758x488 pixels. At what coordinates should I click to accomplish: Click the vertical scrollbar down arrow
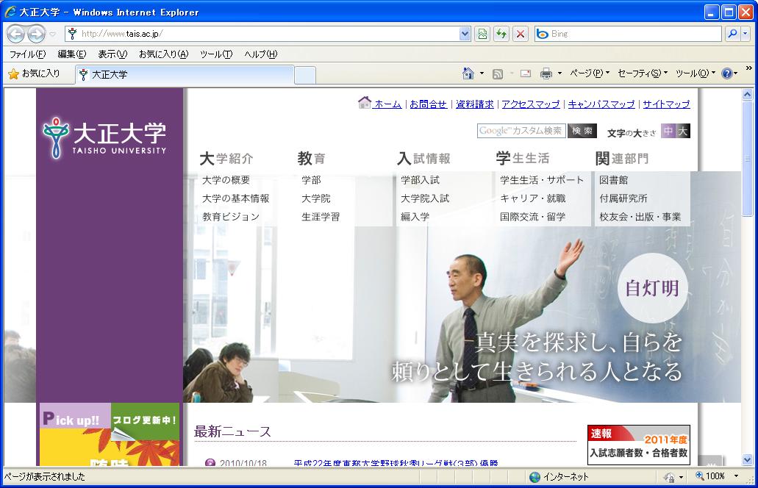tap(748, 461)
